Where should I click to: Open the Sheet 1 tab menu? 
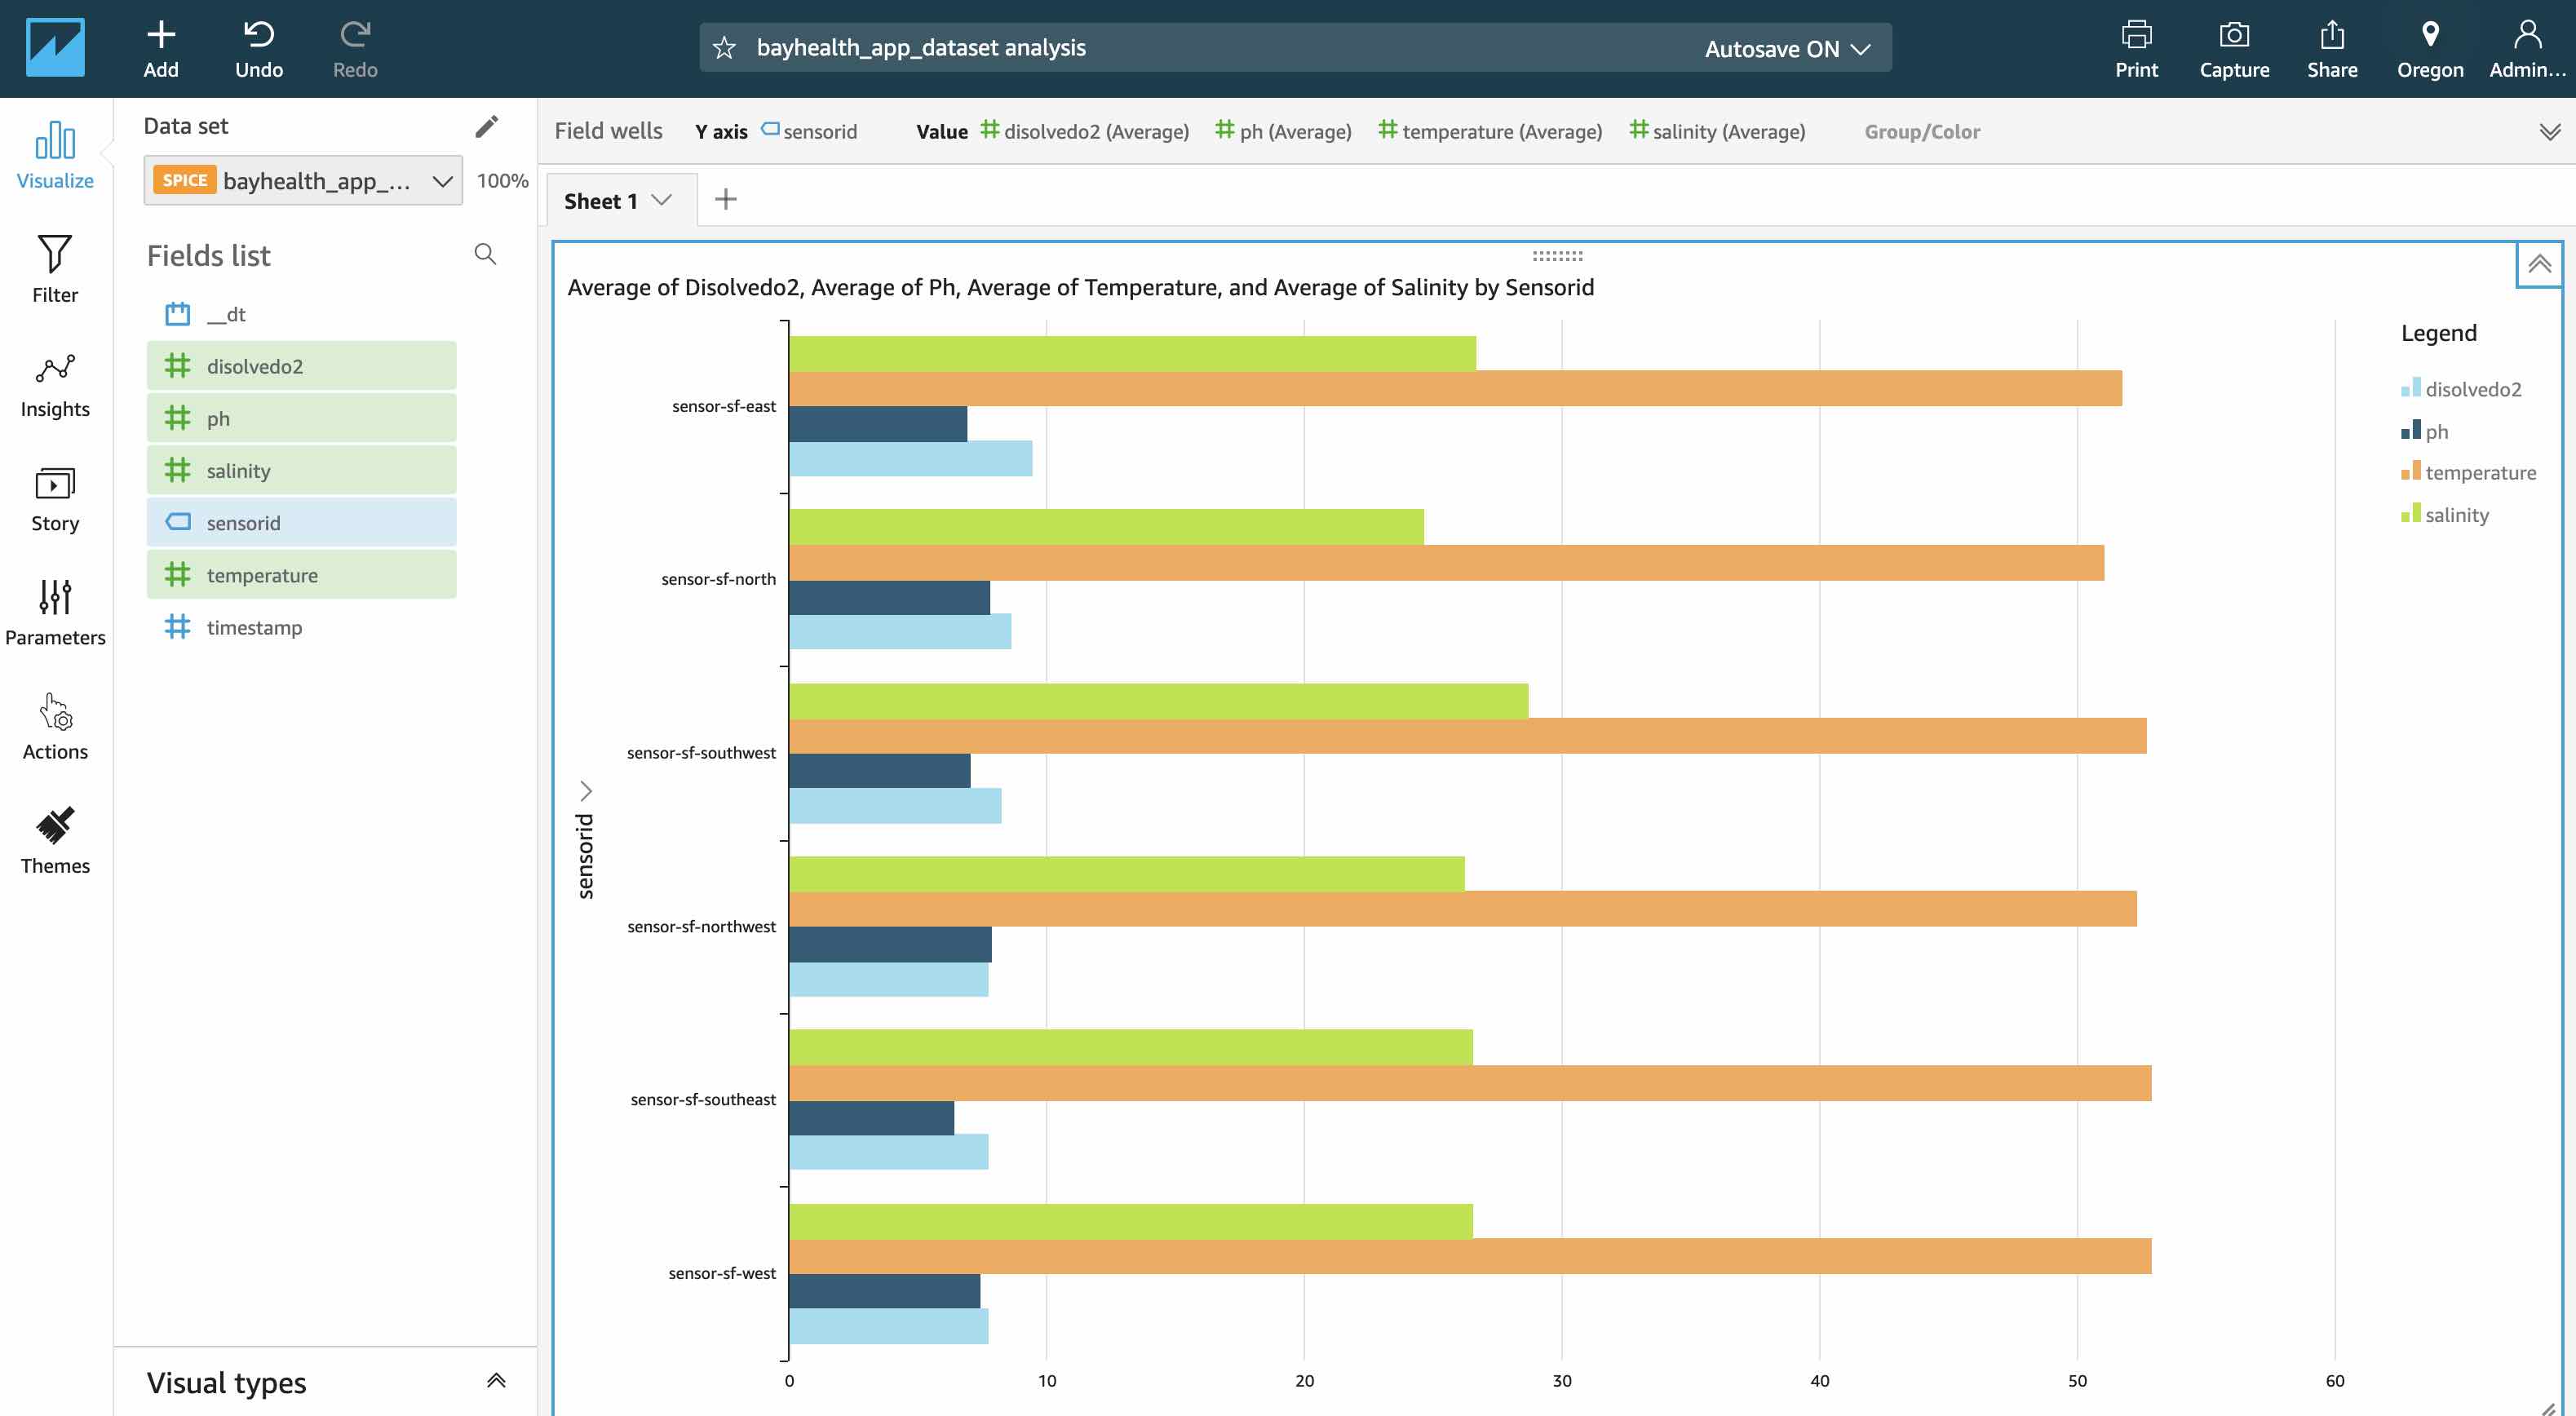pyautogui.click(x=661, y=200)
